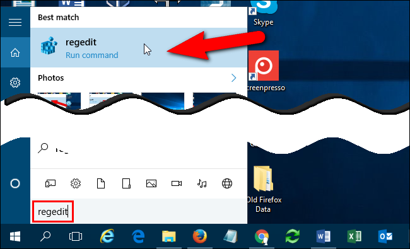Select the Skype desktop shortcut
Viewport: 410px width, 249px height.
click(263, 13)
